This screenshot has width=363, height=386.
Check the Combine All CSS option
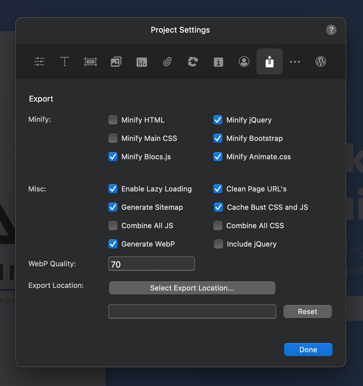tap(218, 226)
